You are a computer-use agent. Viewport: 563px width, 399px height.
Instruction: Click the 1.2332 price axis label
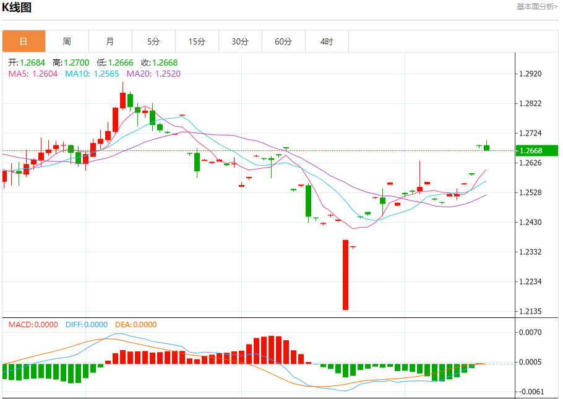tap(530, 252)
